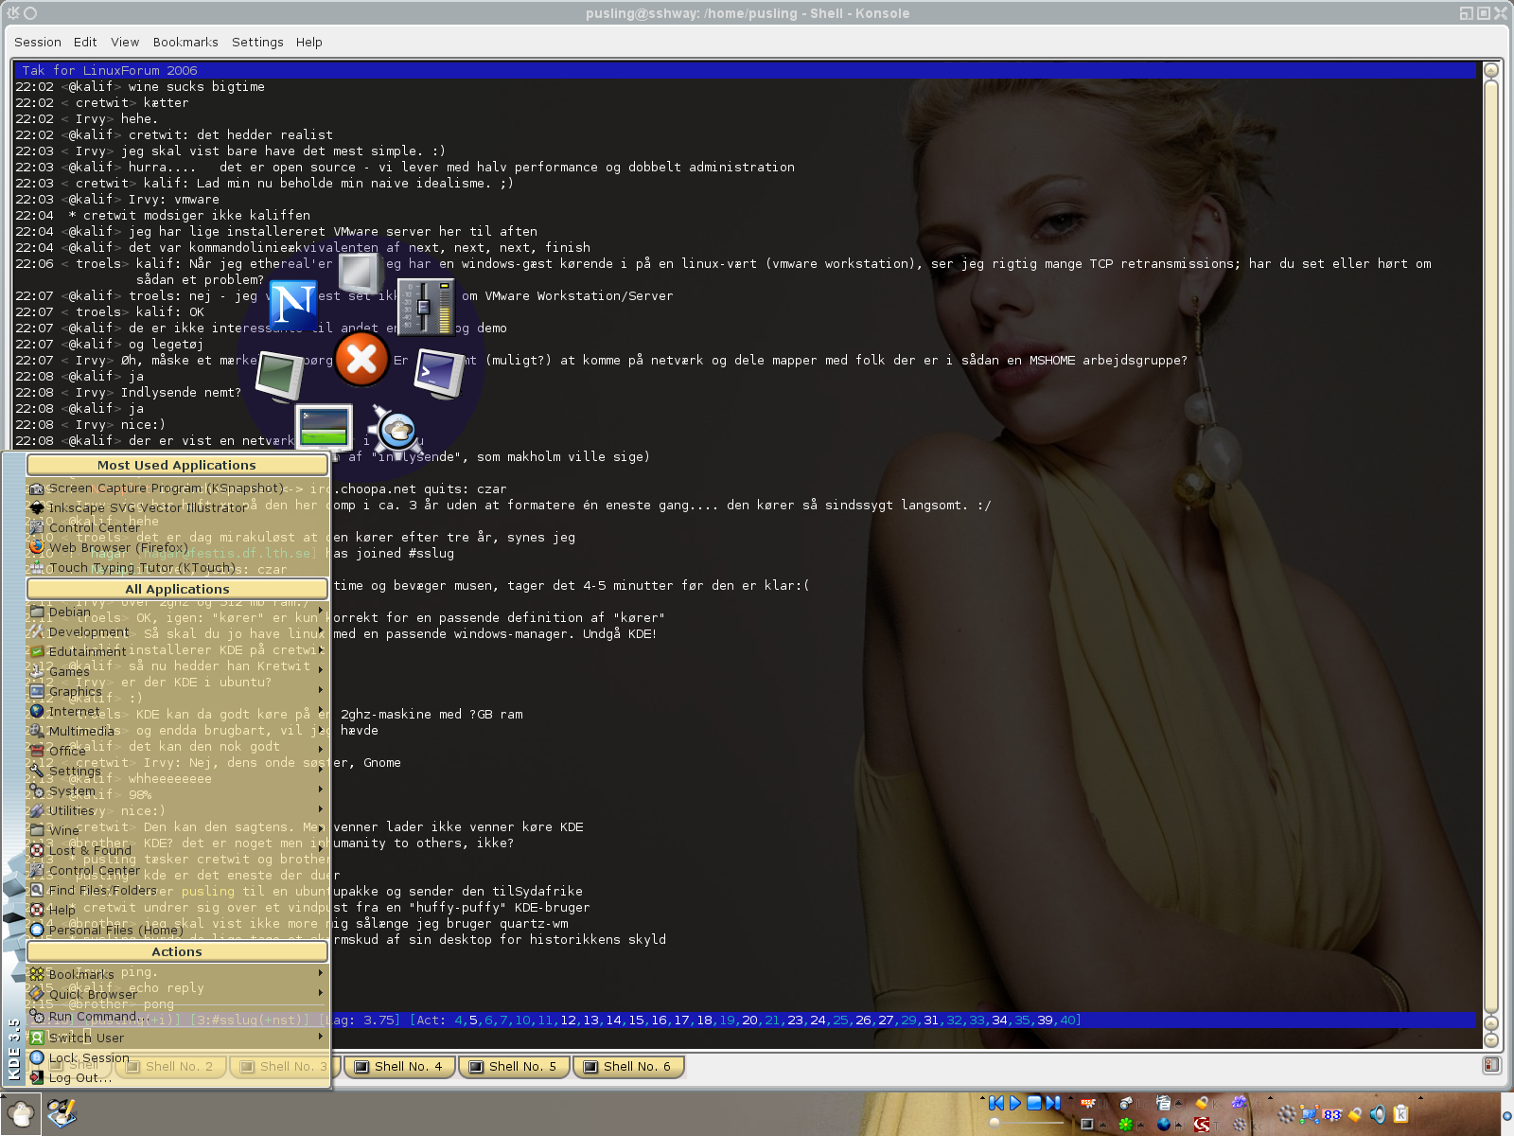Click the orange X in the pie menu

[361, 360]
